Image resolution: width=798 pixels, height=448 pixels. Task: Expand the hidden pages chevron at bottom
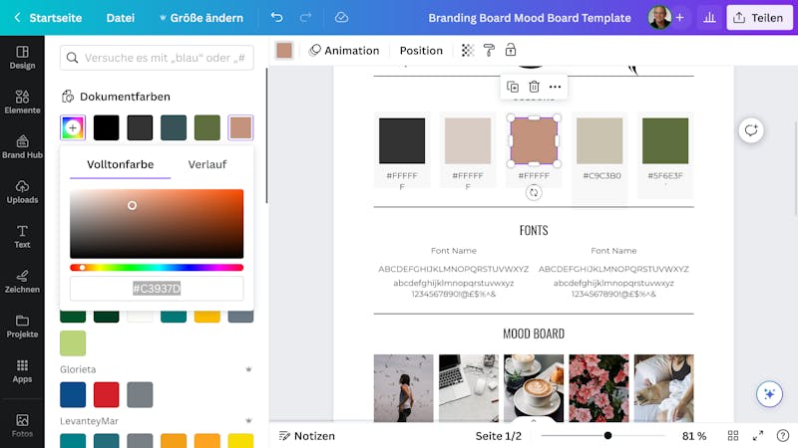click(x=534, y=421)
